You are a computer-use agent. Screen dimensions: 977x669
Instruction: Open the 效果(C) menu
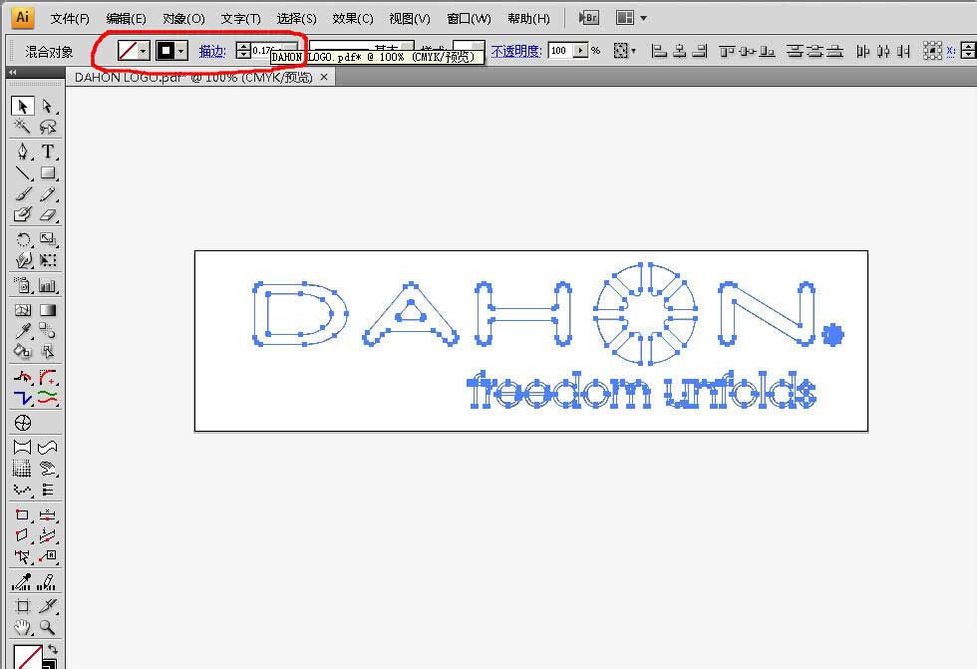353,19
